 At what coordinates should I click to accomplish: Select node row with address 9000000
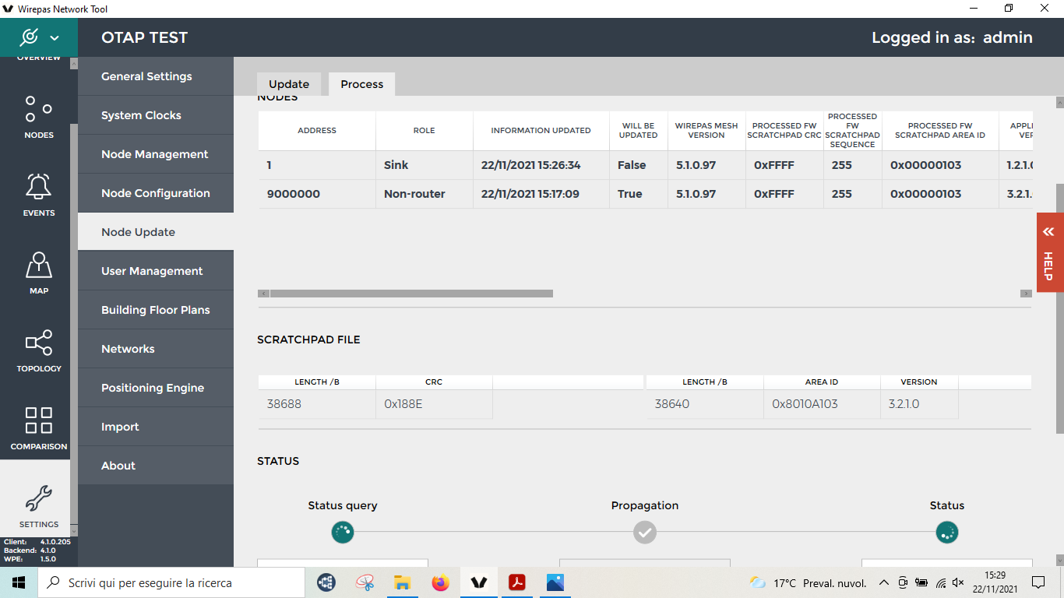coord(294,194)
